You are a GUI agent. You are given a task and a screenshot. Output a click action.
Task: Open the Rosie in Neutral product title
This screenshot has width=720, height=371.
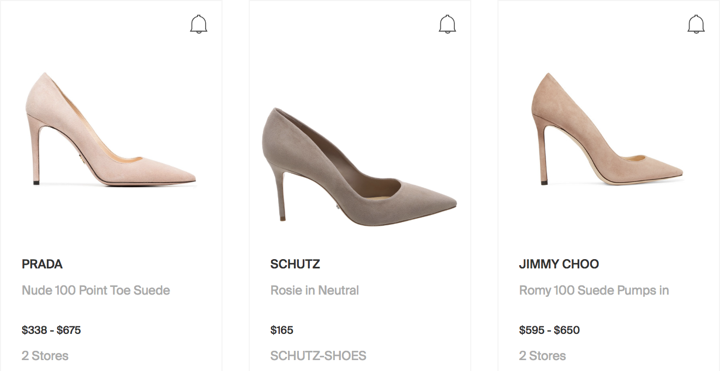[x=315, y=290]
